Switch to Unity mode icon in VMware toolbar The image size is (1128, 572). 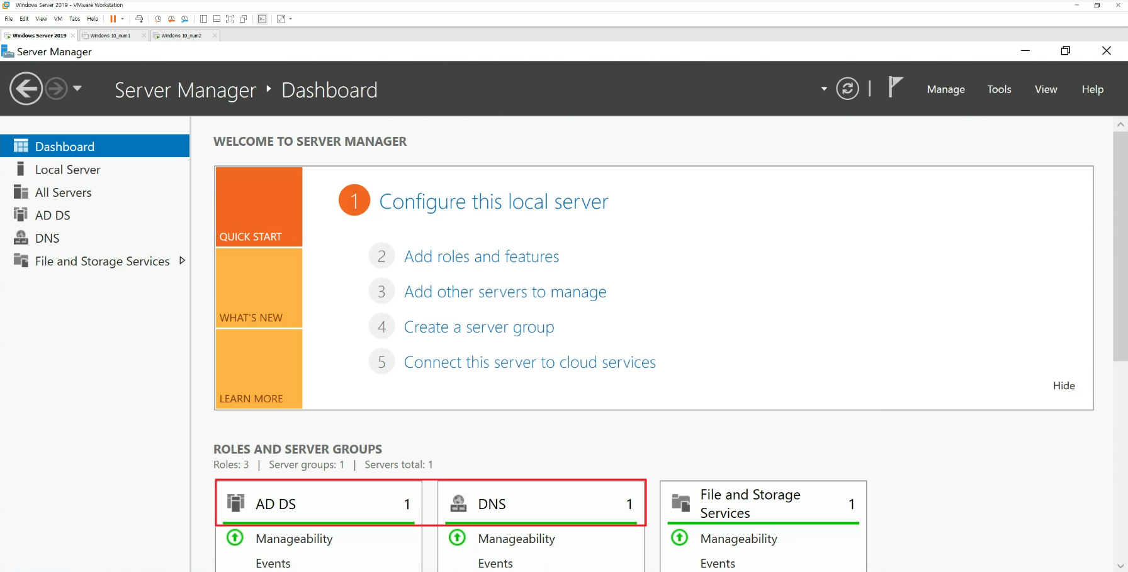(244, 19)
